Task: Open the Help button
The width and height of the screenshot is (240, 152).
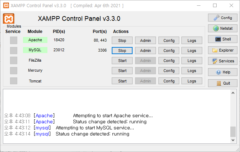Action: (x=222, y=72)
